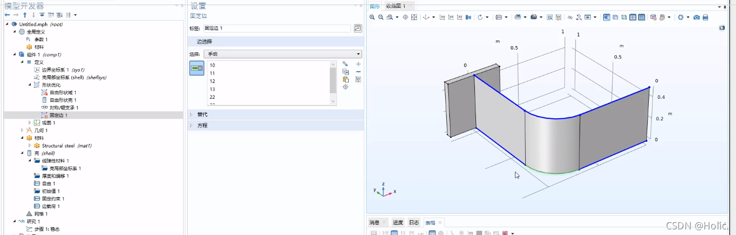
Task: Click the hide selected objects icon
Action: (x=570, y=17)
